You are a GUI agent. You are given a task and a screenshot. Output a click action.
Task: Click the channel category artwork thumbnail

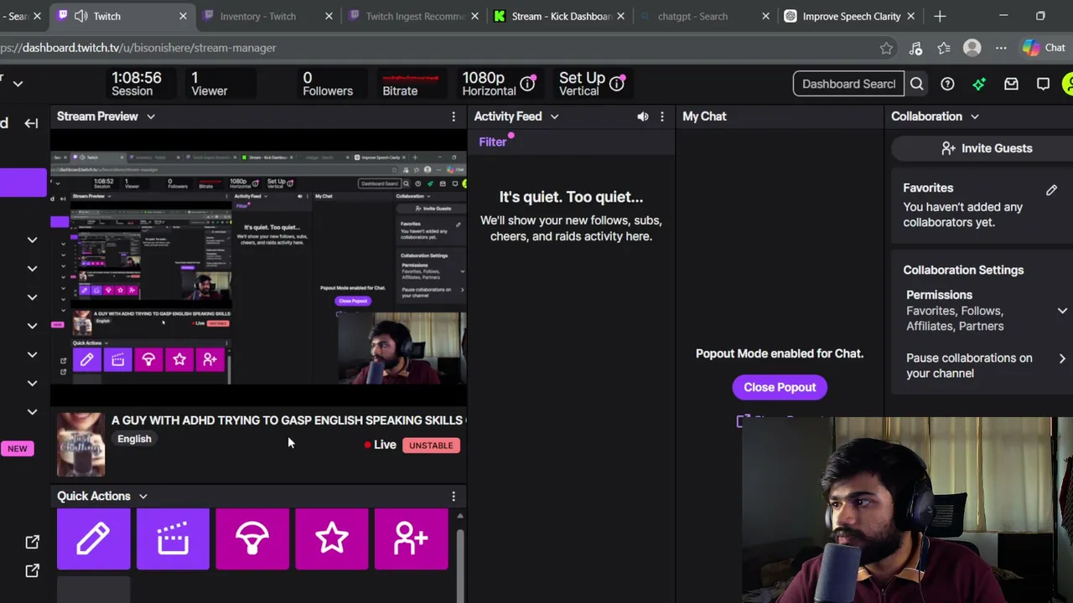[x=81, y=444]
